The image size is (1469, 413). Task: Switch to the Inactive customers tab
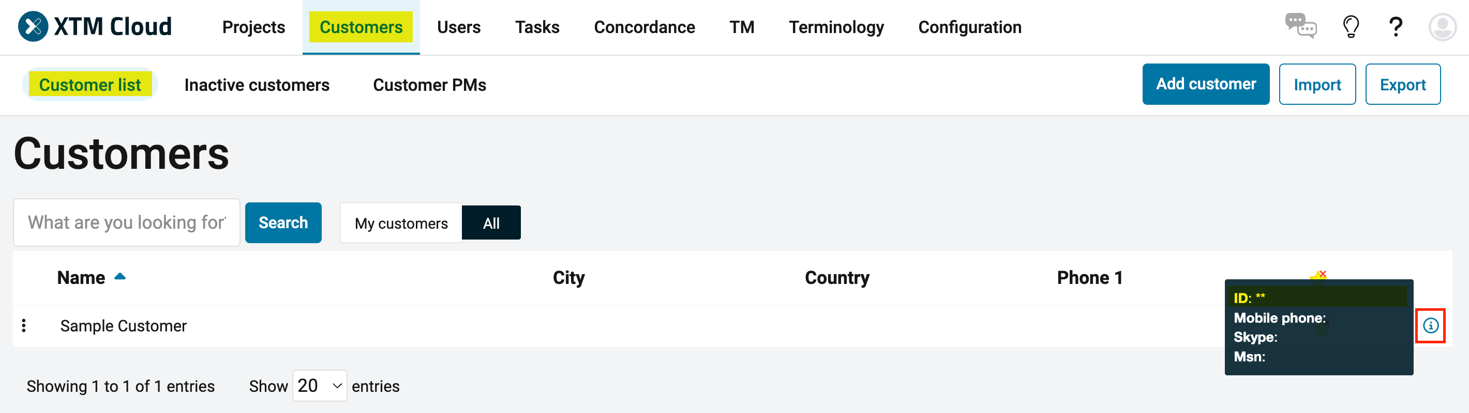[x=257, y=84]
